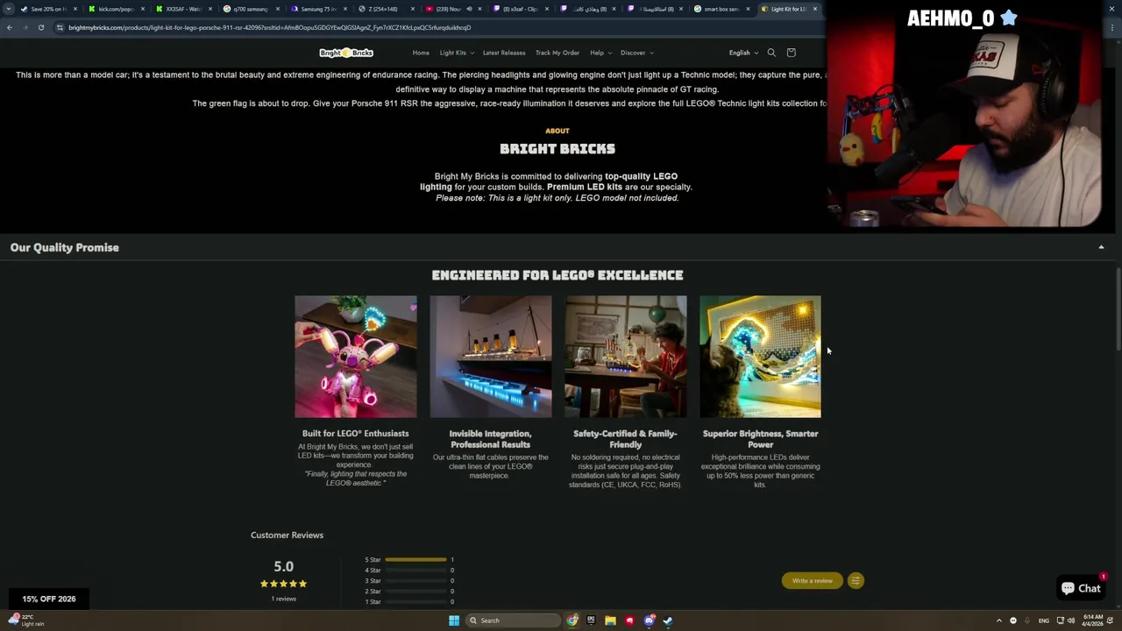Click the browser forward arrow

tap(25, 27)
